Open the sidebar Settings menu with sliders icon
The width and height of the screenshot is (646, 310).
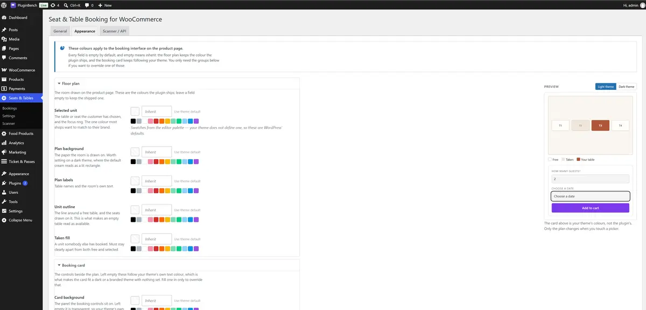[x=22, y=211]
